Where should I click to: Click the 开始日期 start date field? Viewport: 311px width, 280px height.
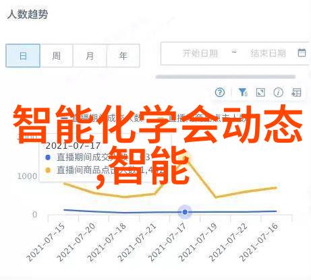[200, 53]
